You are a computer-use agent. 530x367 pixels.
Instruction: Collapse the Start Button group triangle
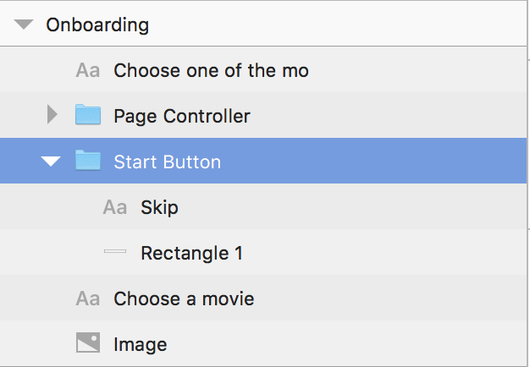point(51,161)
